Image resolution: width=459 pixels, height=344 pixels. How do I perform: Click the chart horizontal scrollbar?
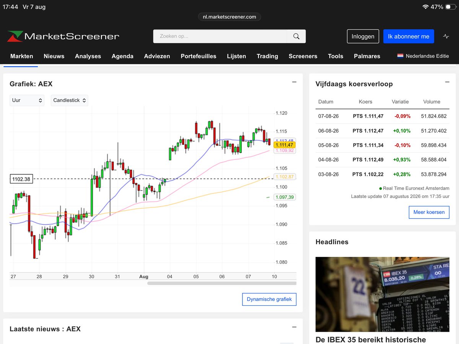[x=222, y=283]
